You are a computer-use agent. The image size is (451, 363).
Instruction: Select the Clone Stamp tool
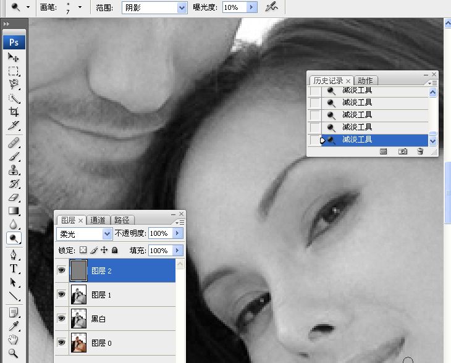click(x=13, y=170)
